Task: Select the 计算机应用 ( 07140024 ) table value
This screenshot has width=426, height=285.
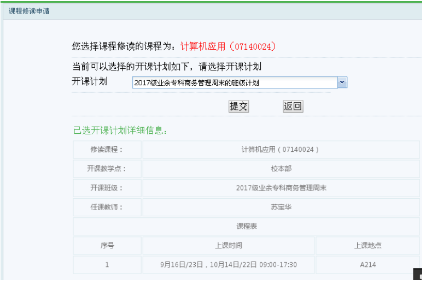Action: coord(280,150)
